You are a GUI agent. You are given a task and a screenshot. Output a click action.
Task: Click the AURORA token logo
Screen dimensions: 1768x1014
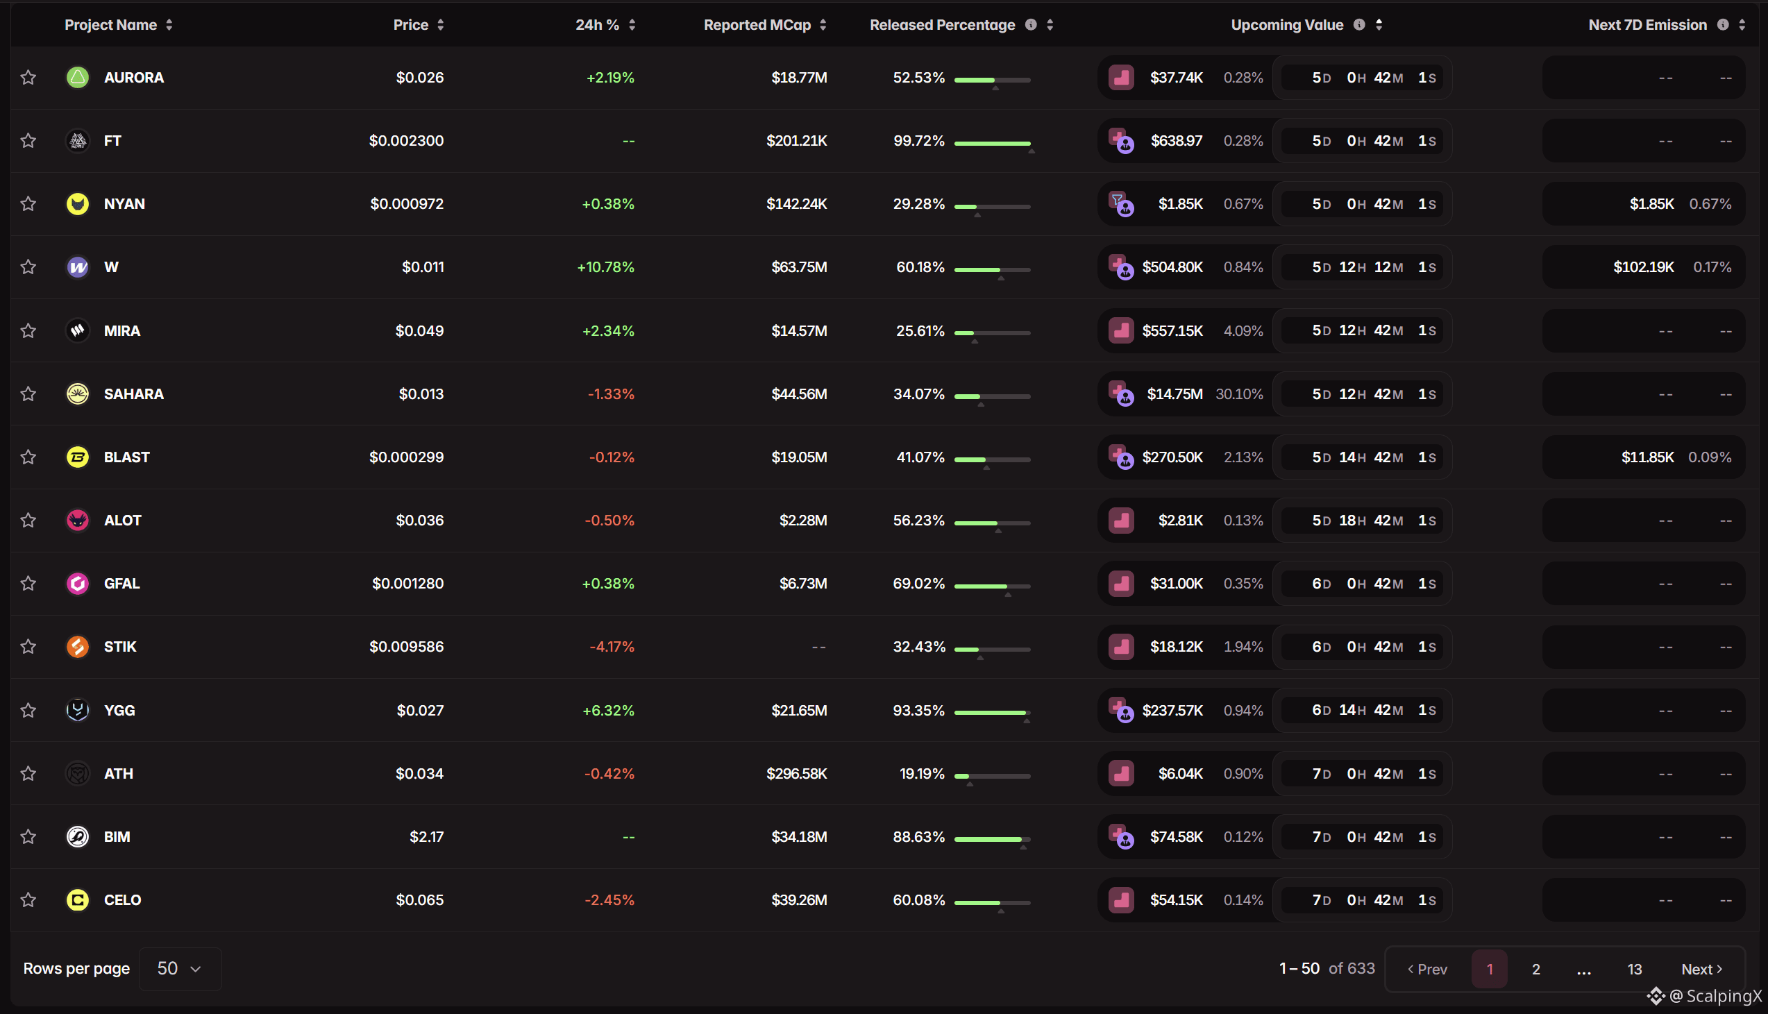click(77, 77)
